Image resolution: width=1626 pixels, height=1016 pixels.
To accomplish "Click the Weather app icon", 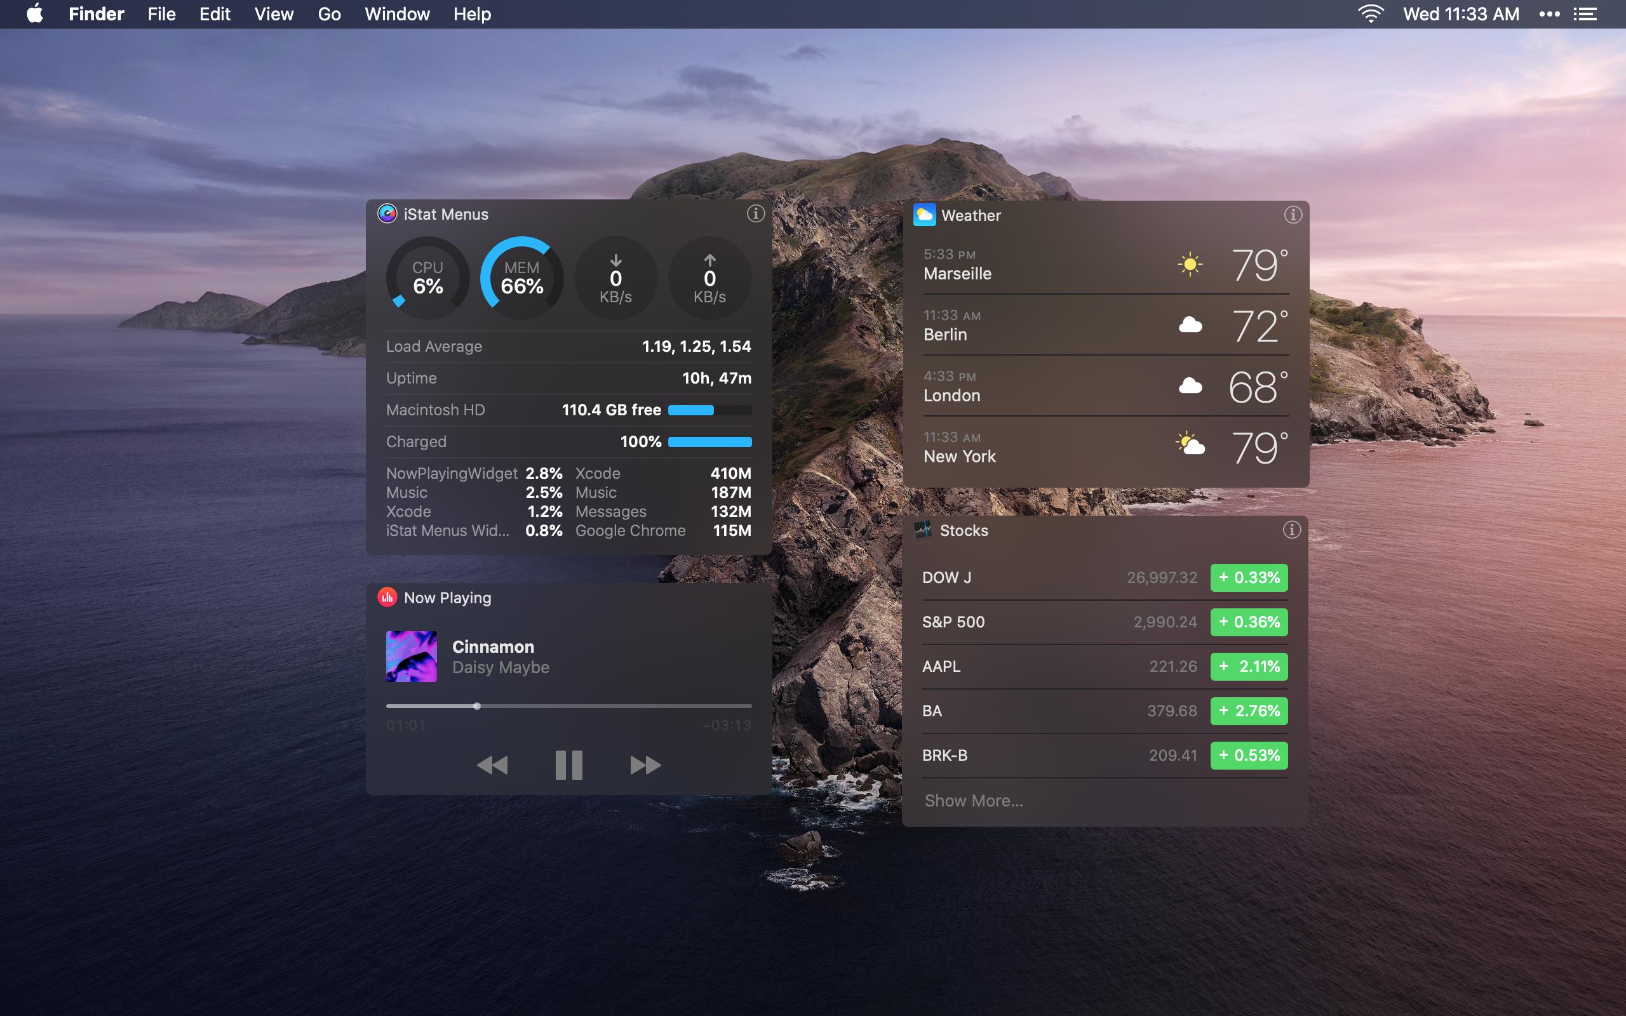I will pyautogui.click(x=925, y=215).
